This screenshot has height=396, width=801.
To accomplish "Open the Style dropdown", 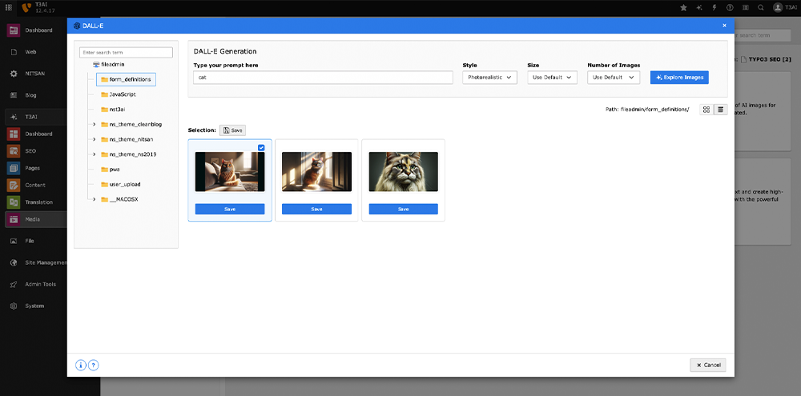I will (491, 78).
